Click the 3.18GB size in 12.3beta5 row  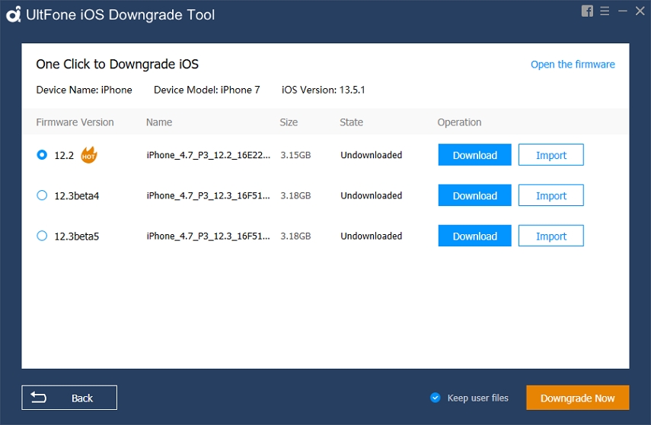(x=295, y=236)
